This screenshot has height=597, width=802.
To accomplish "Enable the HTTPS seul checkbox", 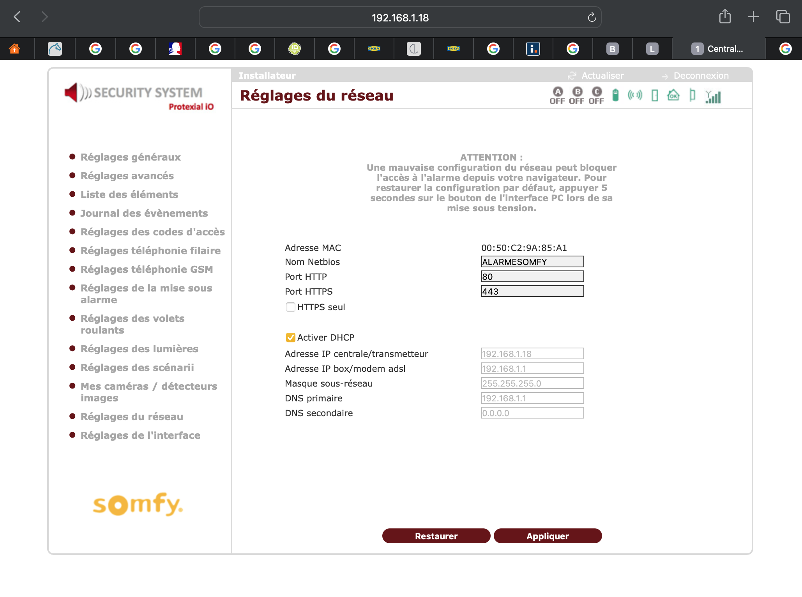I will coord(290,307).
